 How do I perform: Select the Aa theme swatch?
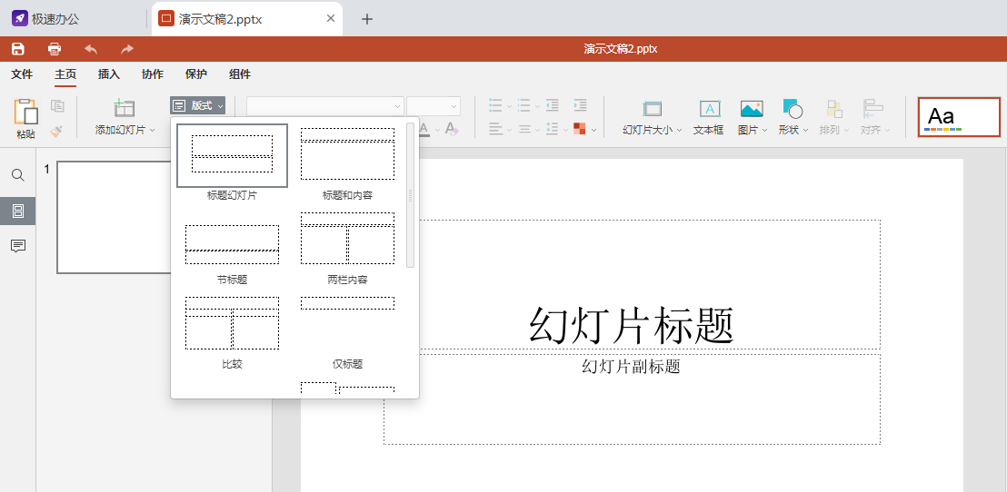tap(960, 117)
